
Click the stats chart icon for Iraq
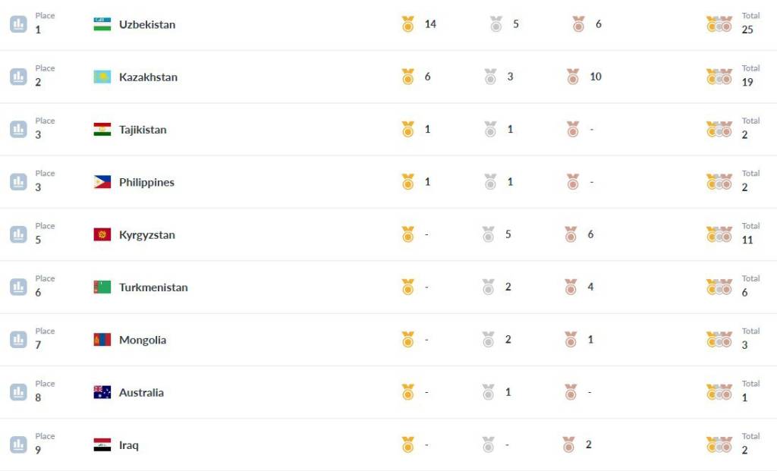[18, 444]
